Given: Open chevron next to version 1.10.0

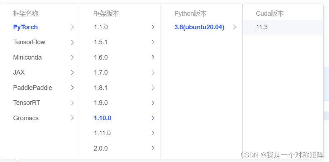Looking at the screenshot, I should tap(153, 118).
